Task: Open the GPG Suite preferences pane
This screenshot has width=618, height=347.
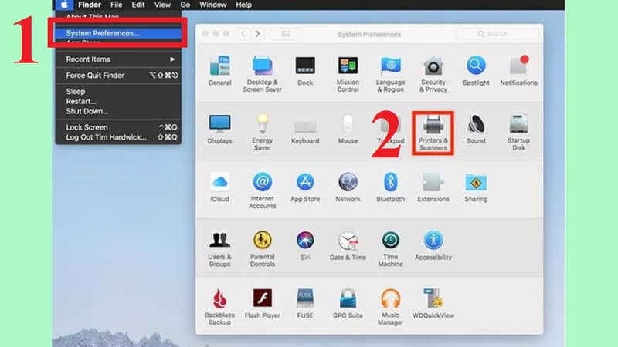Action: pos(348,304)
